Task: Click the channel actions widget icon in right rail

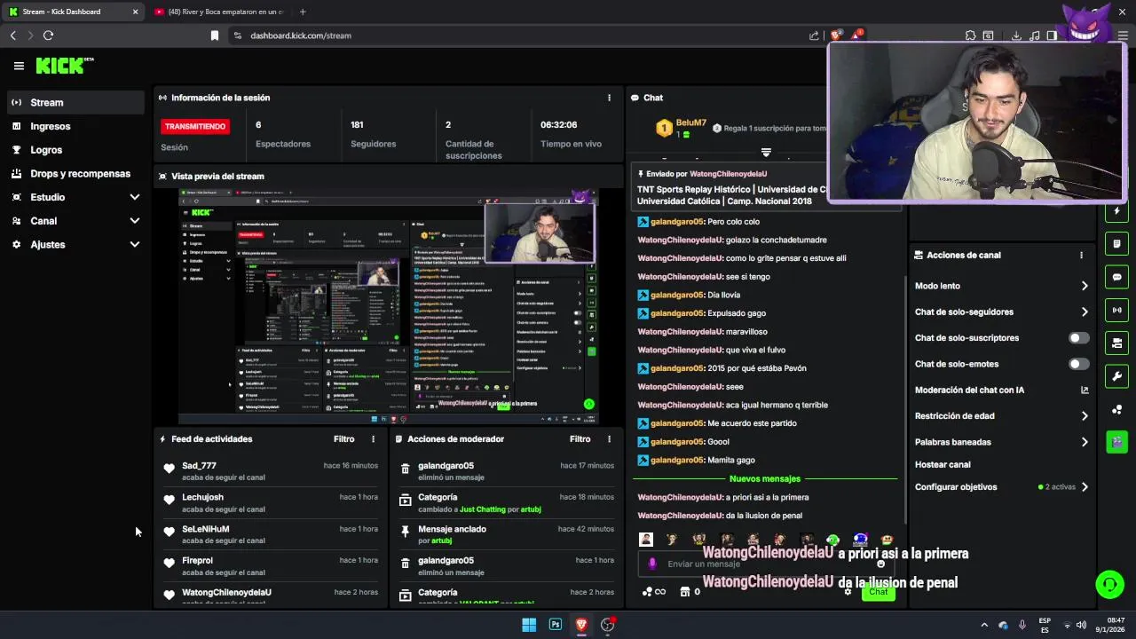Action: click(x=1116, y=343)
